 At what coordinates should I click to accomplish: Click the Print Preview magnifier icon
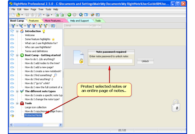tap(40, 15)
